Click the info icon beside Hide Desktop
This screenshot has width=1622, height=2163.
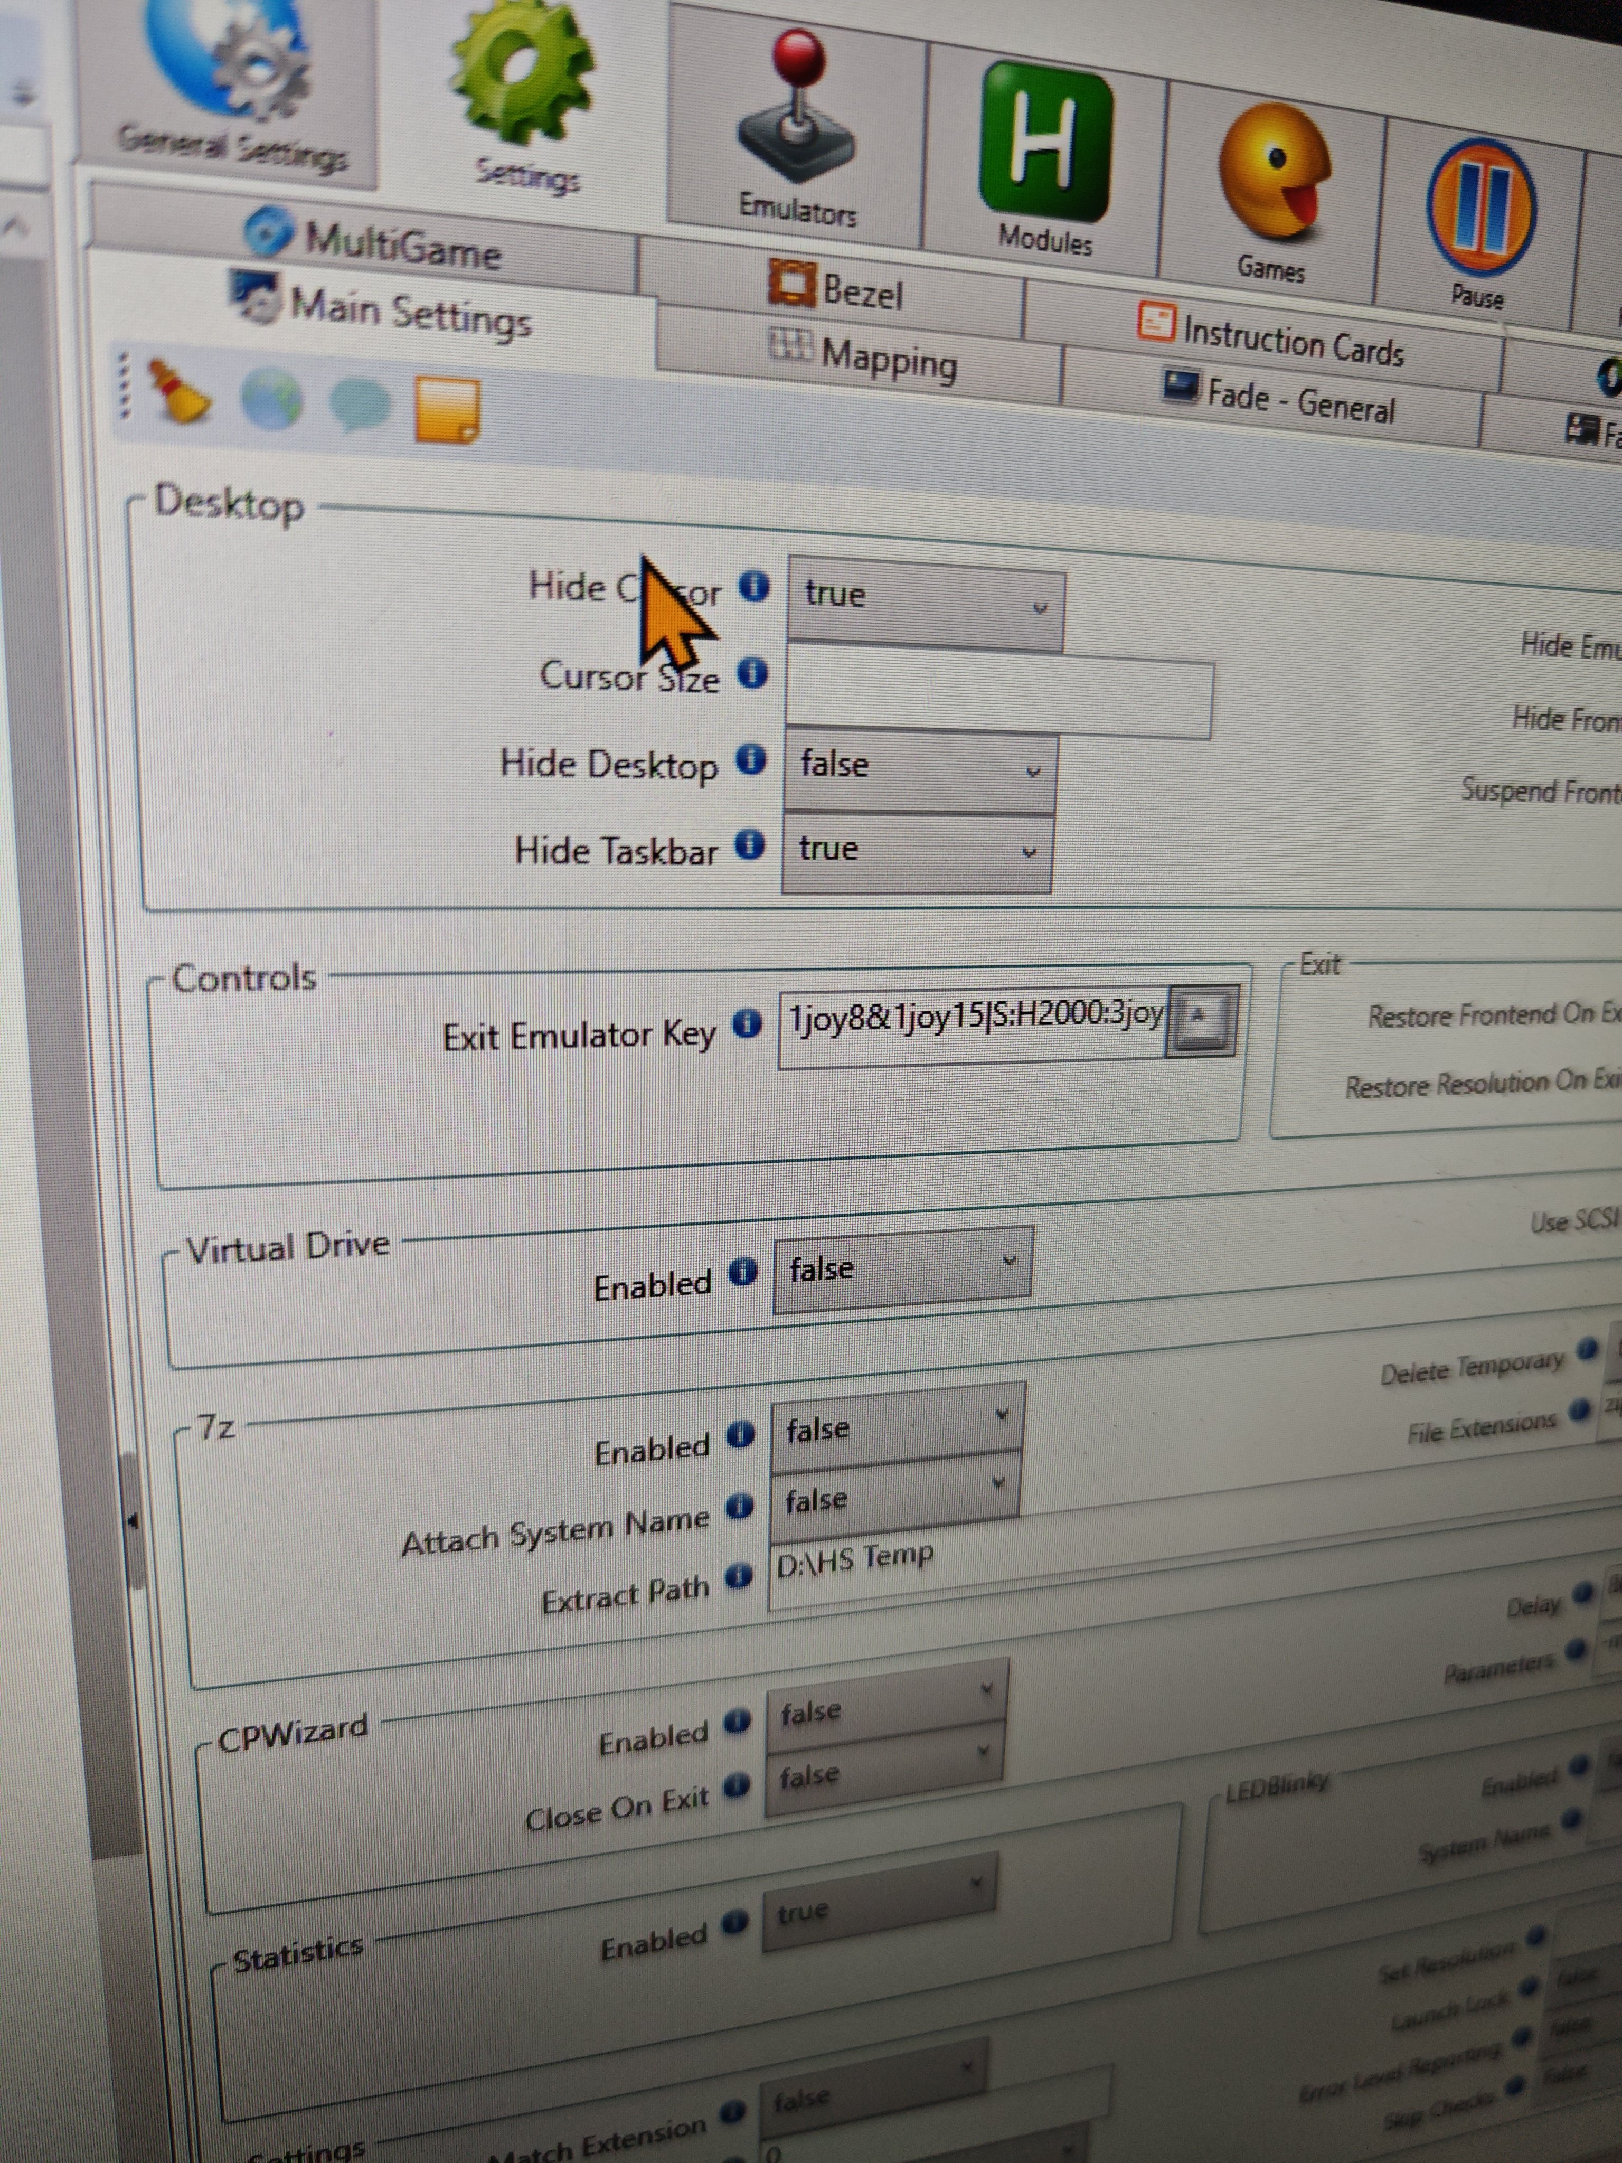click(x=751, y=760)
